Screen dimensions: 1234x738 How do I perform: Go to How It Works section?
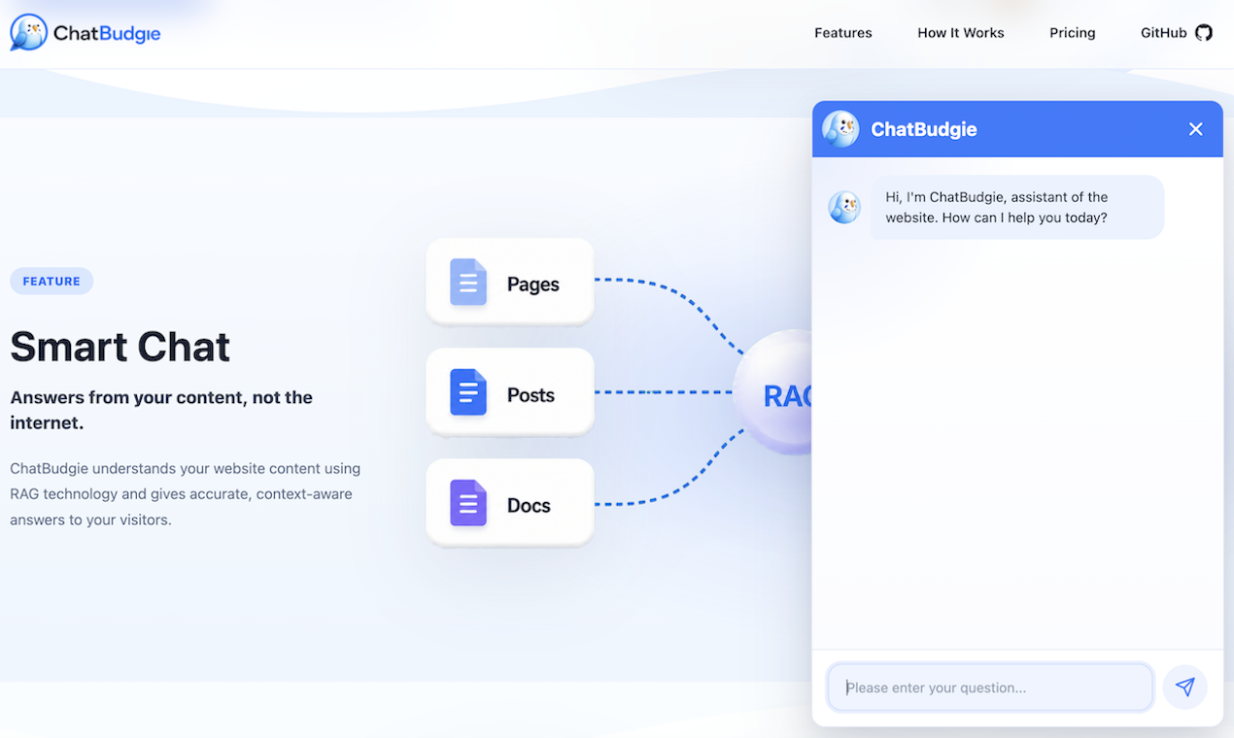[x=961, y=33]
